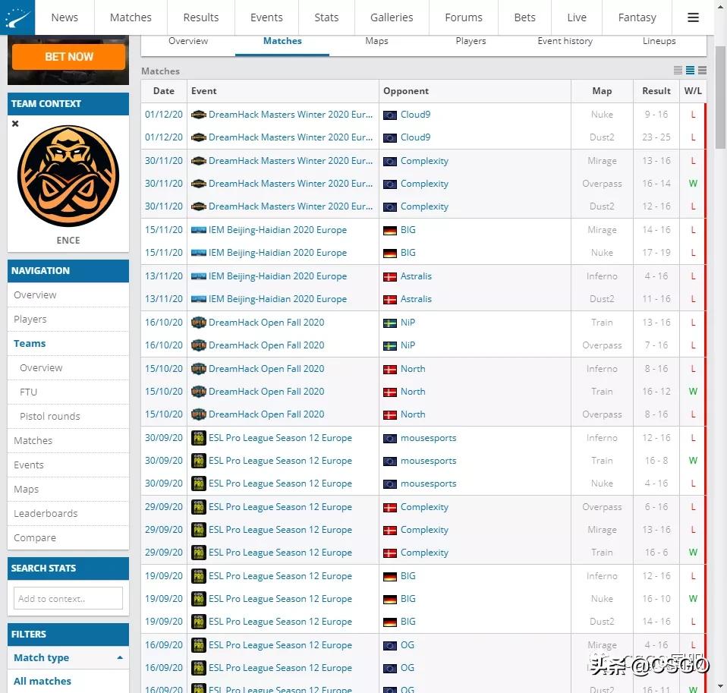Open the Forums menu item
The height and width of the screenshot is (693, 727).
click(x=463, y=17)
